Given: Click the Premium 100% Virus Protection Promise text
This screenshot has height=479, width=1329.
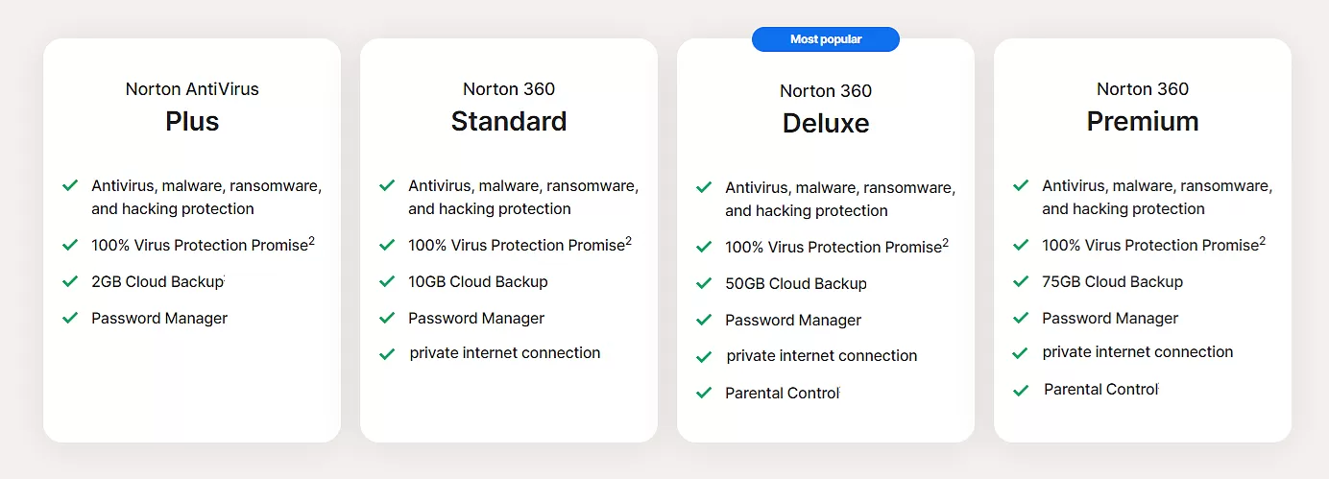Looking at the screenshot, I should (x=1150, y=246).
